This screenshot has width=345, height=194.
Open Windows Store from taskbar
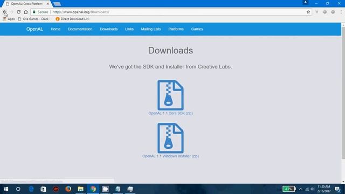click(x=43, y=189)
